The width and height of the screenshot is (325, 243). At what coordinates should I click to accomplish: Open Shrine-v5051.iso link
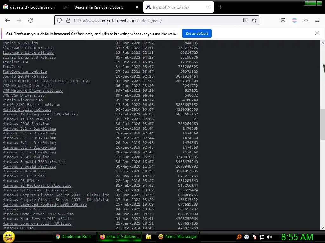point(20,43)
